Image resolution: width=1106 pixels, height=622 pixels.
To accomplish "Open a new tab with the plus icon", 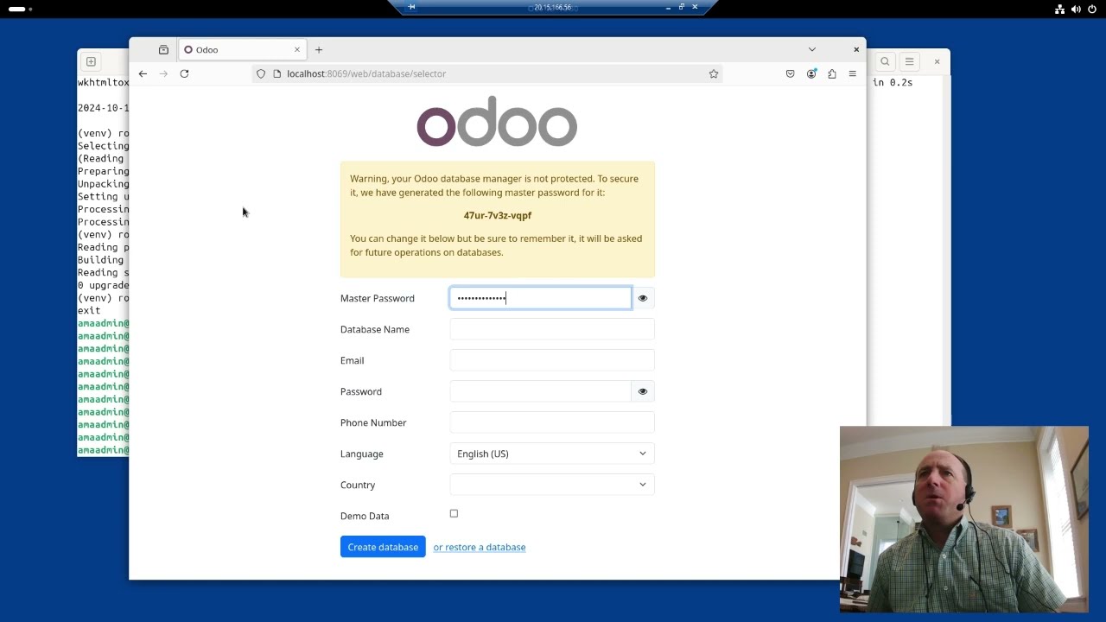I will pos(319,49).
